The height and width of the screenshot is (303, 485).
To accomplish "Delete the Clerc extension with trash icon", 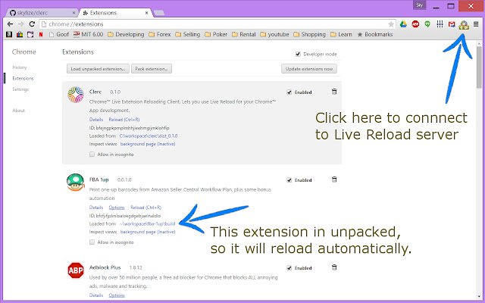I will [x=334, y=92].
